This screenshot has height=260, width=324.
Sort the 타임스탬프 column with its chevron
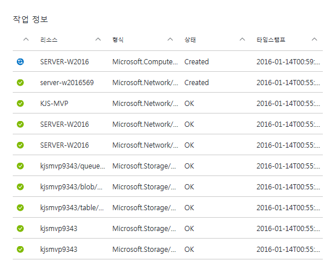coord(314,39)
